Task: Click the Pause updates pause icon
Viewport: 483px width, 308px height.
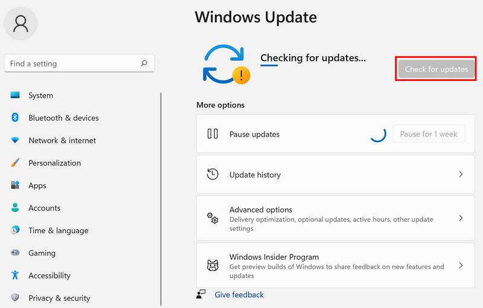Action: pos(213,133)
